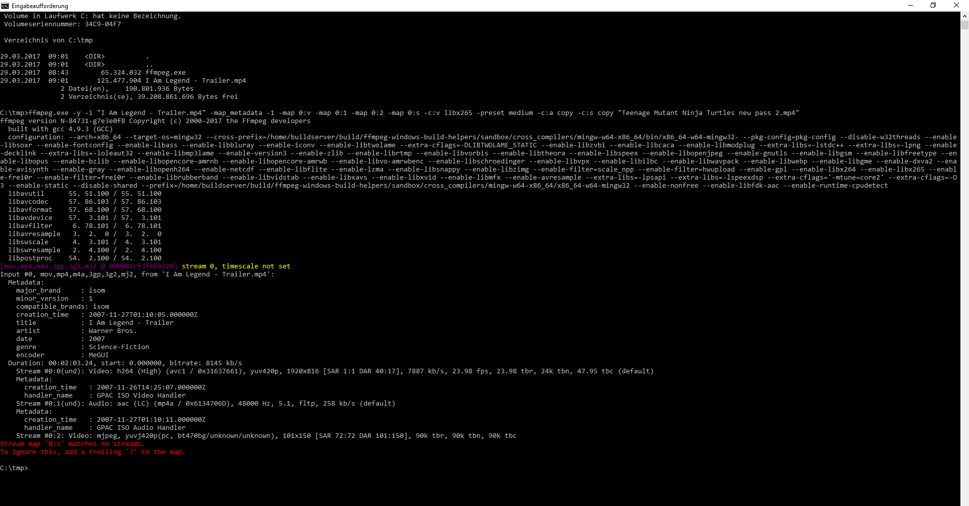The width and height of the screenshot is (969, 506).
Task: Click 'Volumeseriennummer: 34C9-04F7' text
Action: 63,24
